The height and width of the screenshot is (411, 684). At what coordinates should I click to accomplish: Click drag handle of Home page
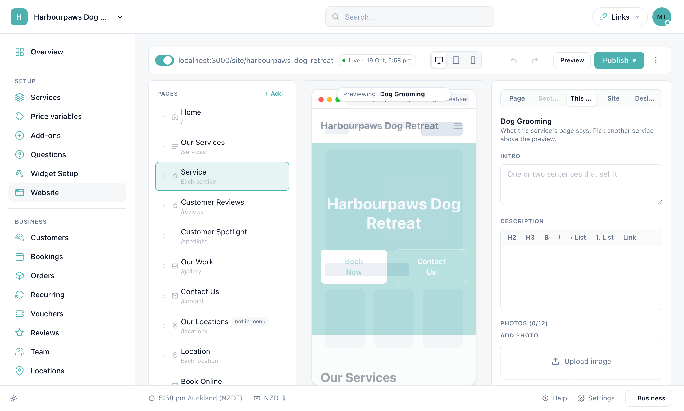tap(164, 117)
